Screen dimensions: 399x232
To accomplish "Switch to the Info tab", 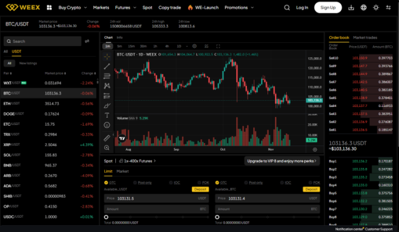I will (120, 37).
